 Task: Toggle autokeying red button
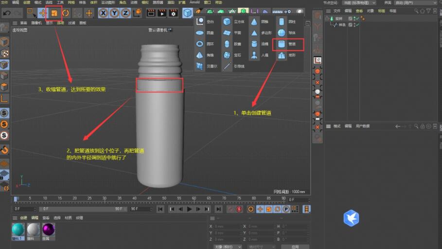(x=239, y=209)
